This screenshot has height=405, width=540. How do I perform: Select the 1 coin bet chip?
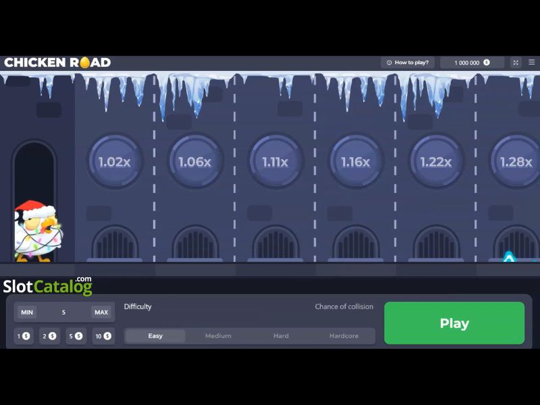coord(23,336)
